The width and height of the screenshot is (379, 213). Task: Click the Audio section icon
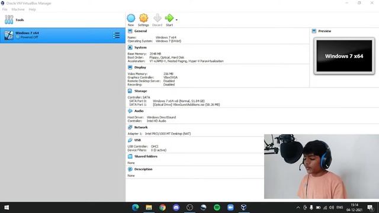pos(130,111)
